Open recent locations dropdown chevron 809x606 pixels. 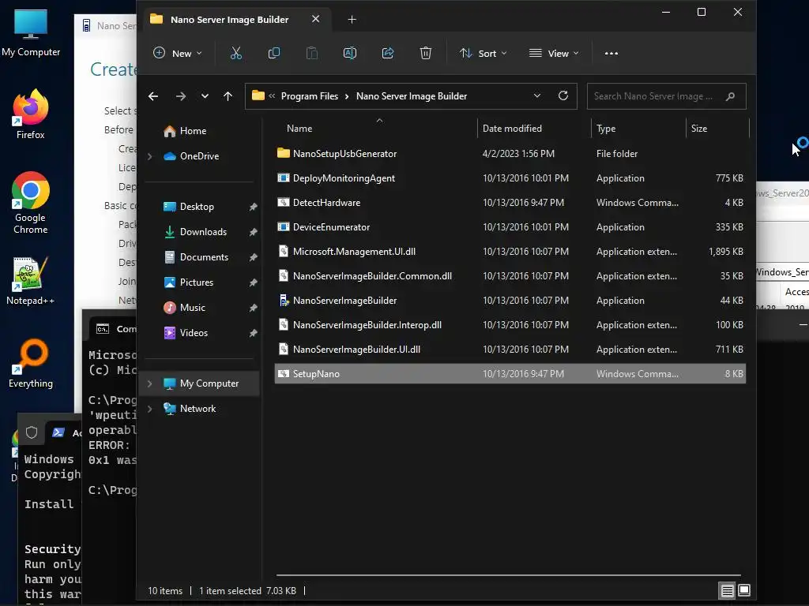205,96
